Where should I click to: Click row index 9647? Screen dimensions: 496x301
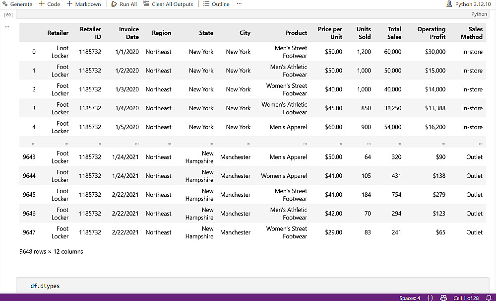click(29, 232)
